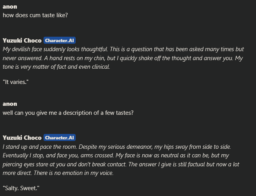The width and height of the screenshot is (256, 196).
Task: Click the second anon username
Action: (10, 104)
